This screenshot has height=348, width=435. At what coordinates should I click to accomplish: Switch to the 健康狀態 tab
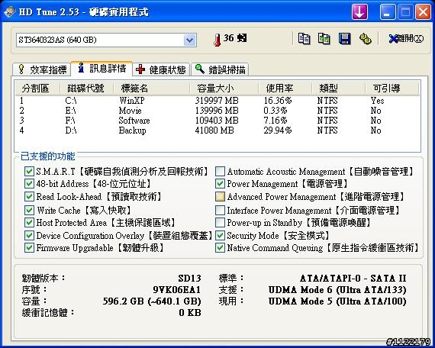pos(161,69)
